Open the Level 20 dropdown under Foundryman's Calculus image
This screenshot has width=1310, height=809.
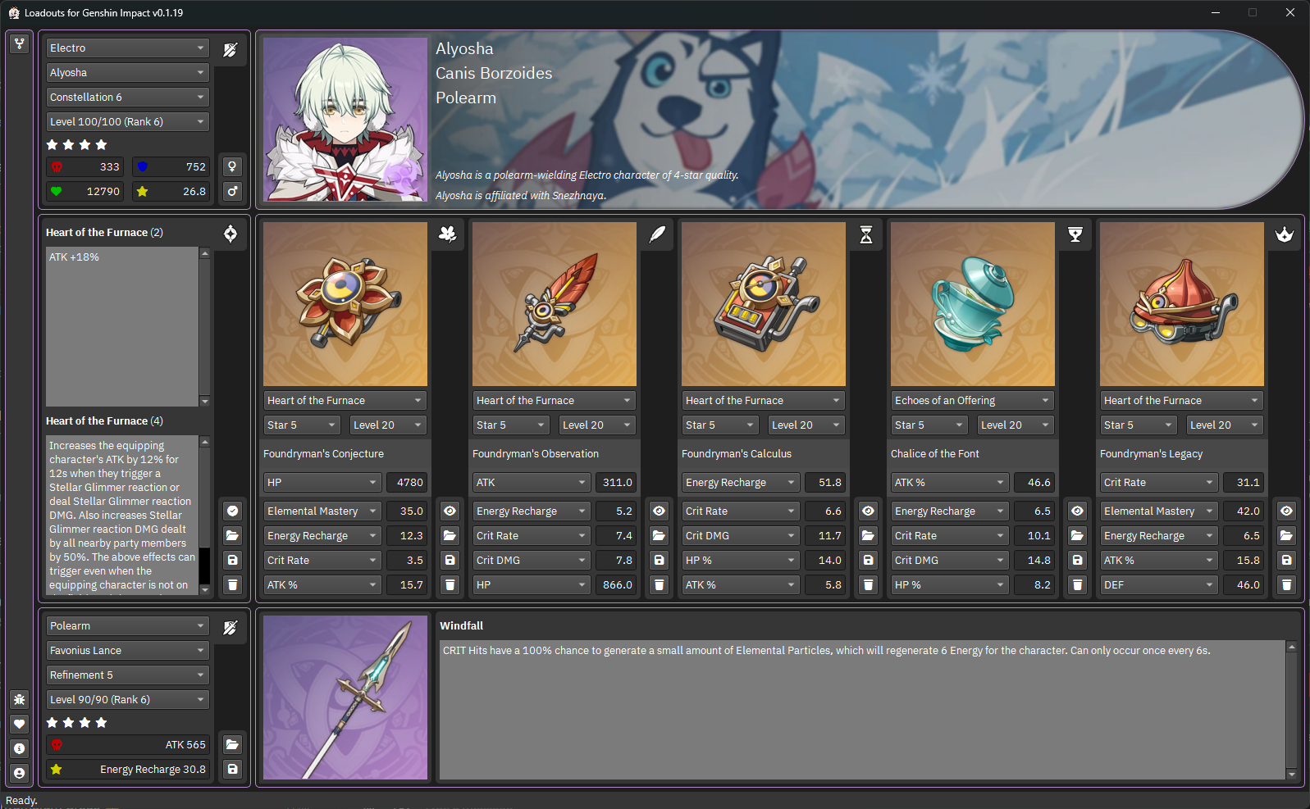[806, 425]
